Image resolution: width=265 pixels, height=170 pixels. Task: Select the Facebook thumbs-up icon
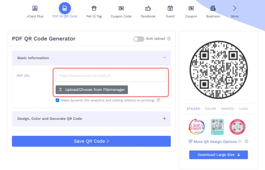click(x=148, y=8)
